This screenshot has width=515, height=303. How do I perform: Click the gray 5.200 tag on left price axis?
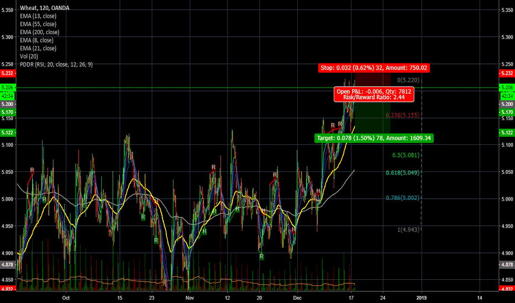point(8,104)
